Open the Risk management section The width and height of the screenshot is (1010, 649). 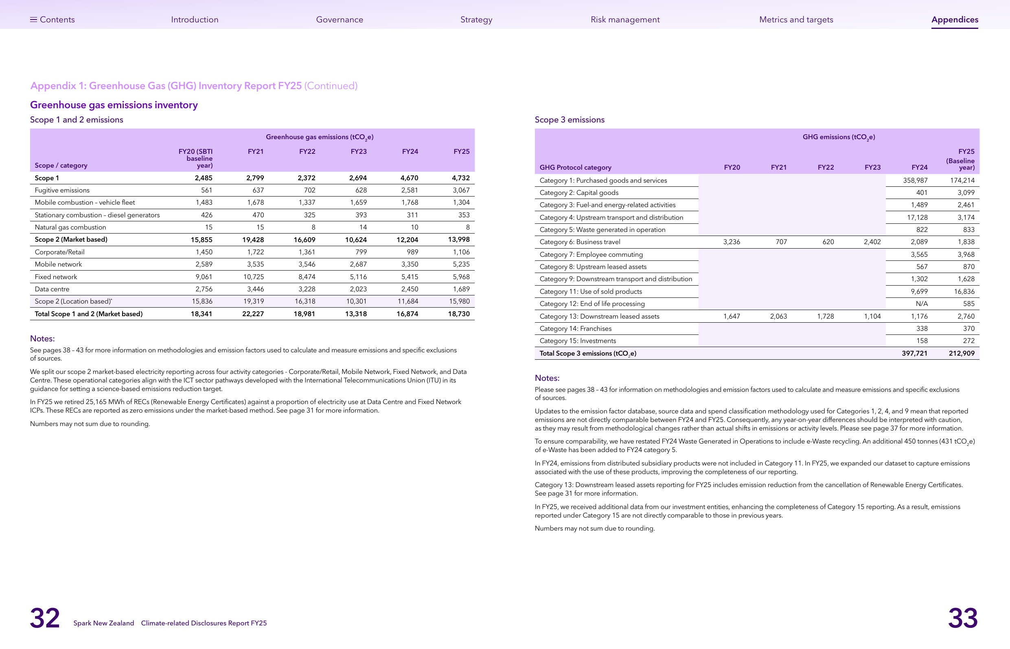625,20
